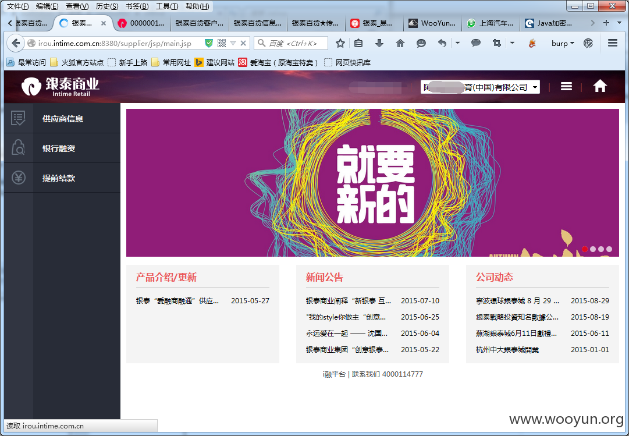Click the supplier information sidebar icon
Image resolution: width=629 pixels, height=436 pixels.
pos(19,118)
